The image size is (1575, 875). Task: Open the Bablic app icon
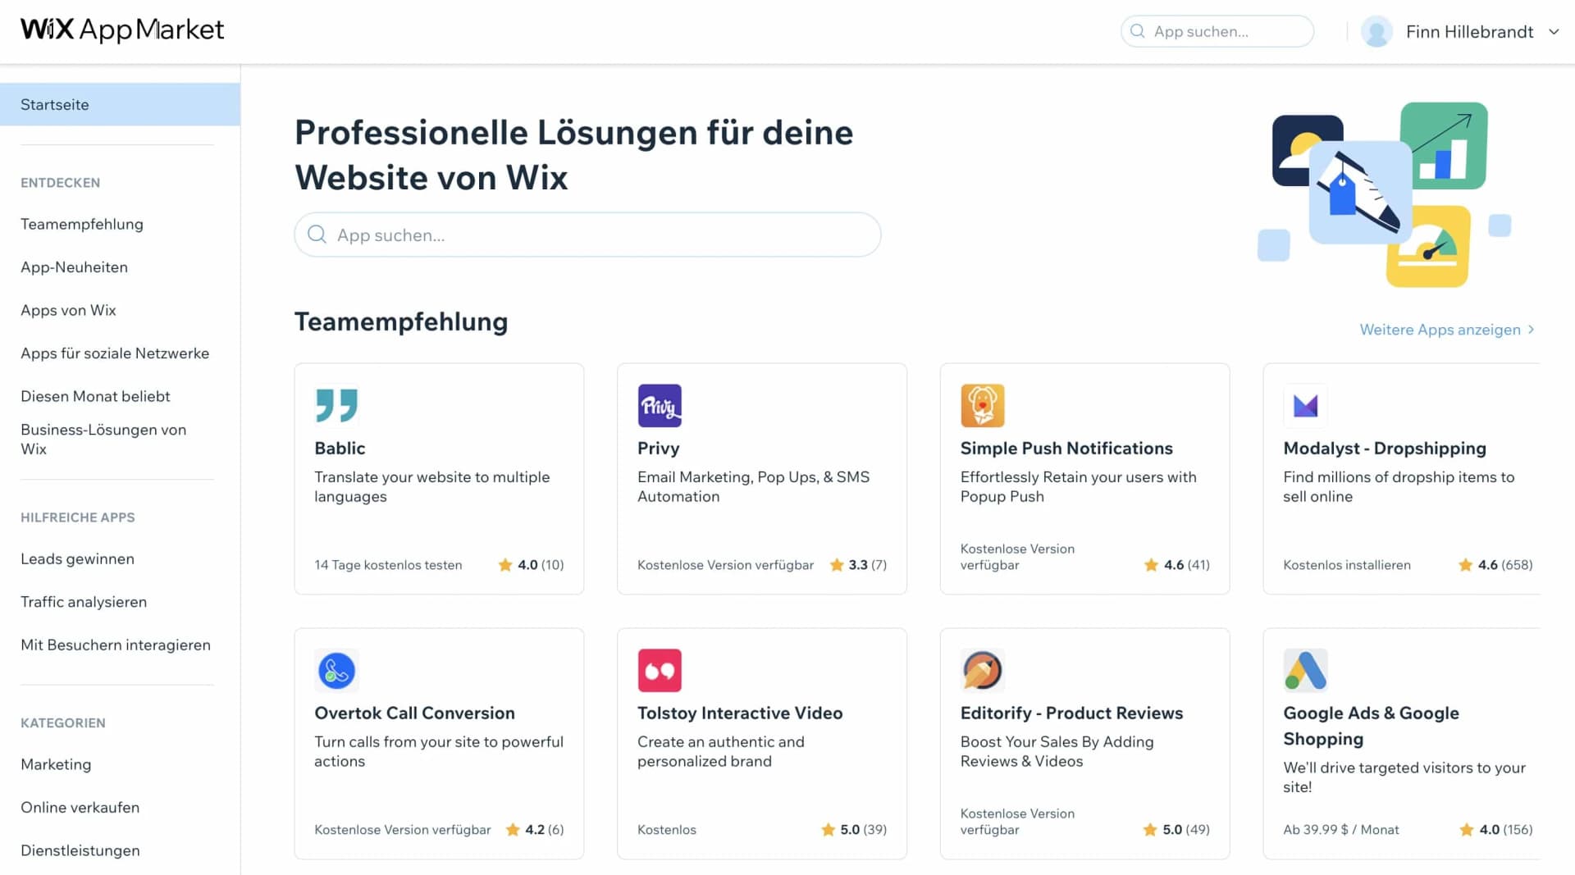coord(336,404)
